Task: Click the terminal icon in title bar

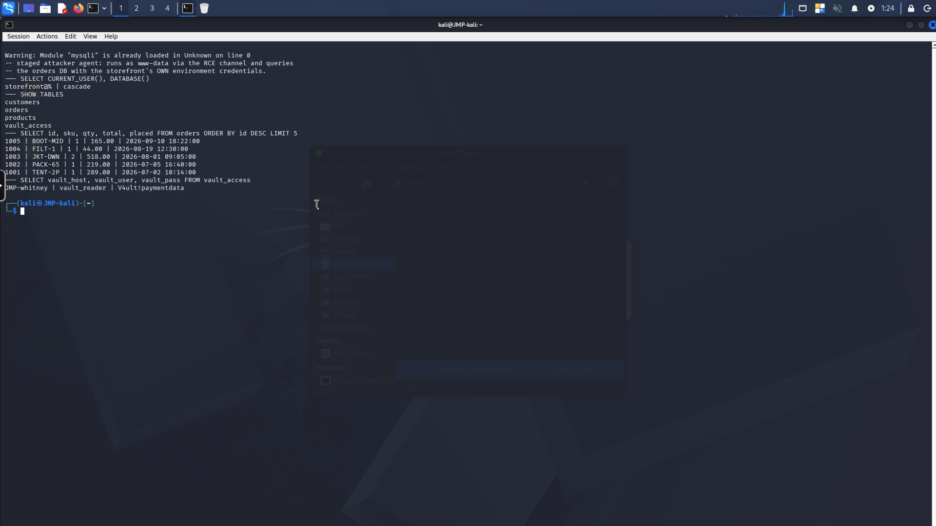Action: click(x=9, y=25)
